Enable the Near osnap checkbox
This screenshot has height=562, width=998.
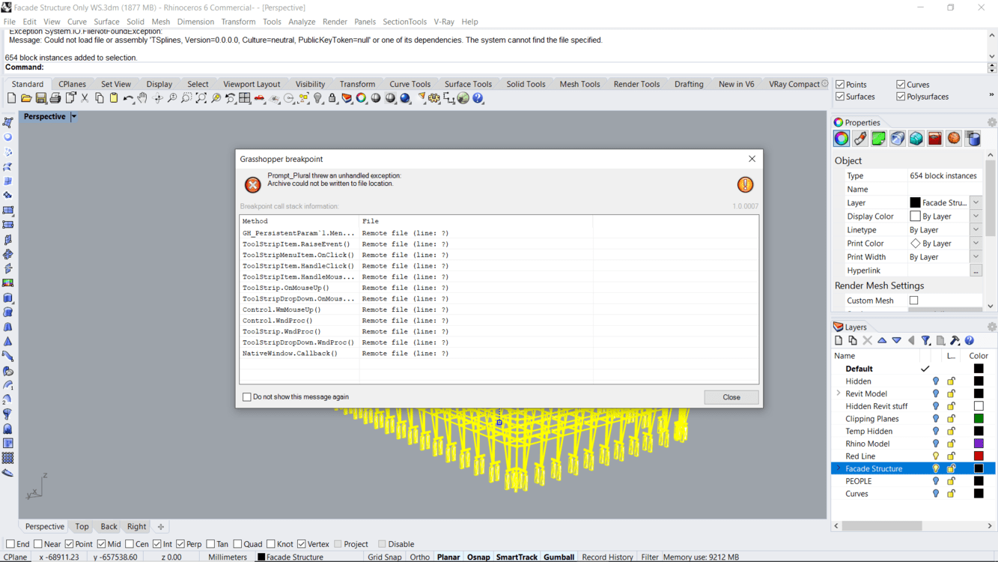tap(38, 544)
